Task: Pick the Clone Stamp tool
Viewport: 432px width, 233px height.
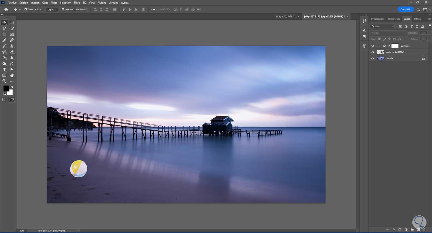Action: pyautogui.click(x=12, y=46)
